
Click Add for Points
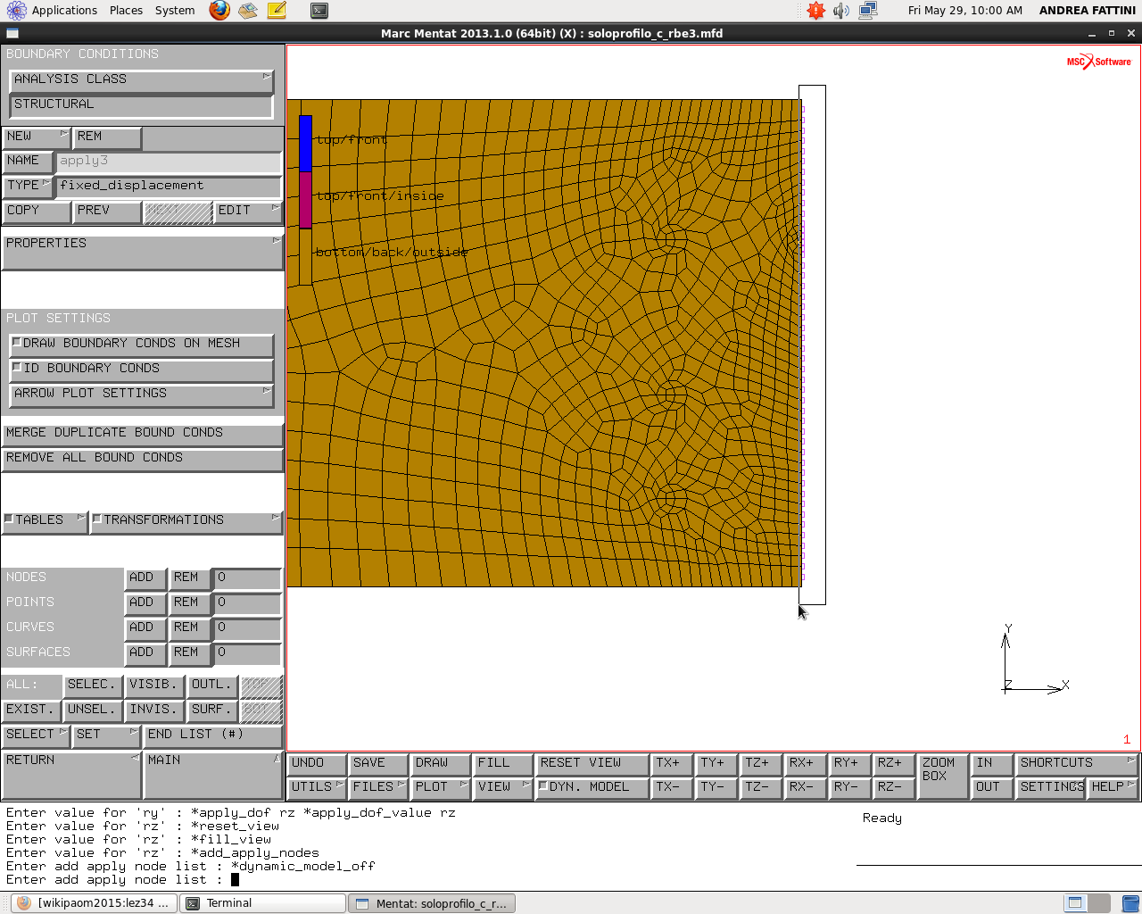pyautogui.click(x=145, y=603)
